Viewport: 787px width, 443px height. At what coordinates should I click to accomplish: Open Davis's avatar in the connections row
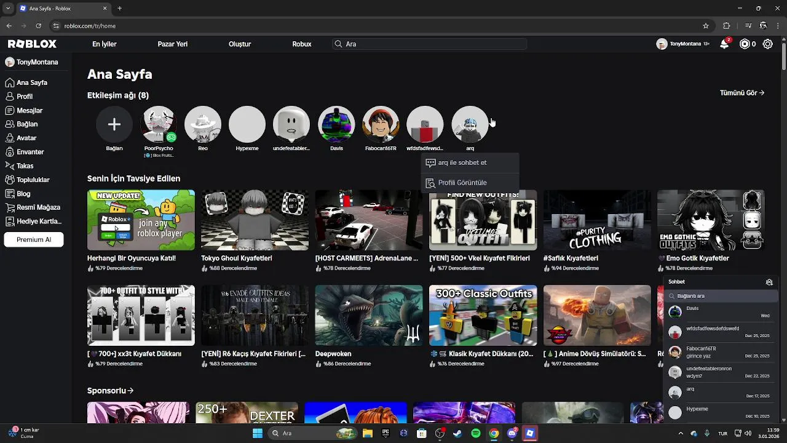pyautogui.click(x=336, y=124)
